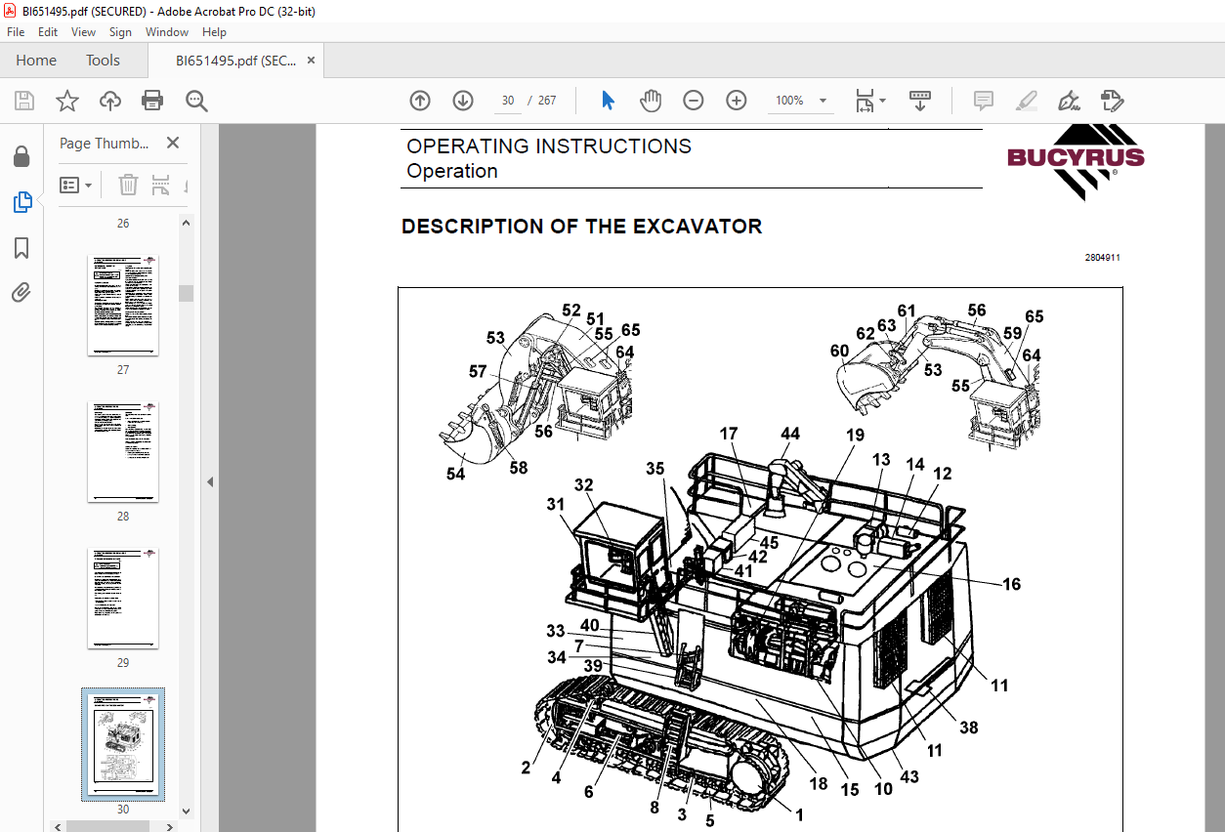
Task: Click the Save file icon
Action: (24, 101)
